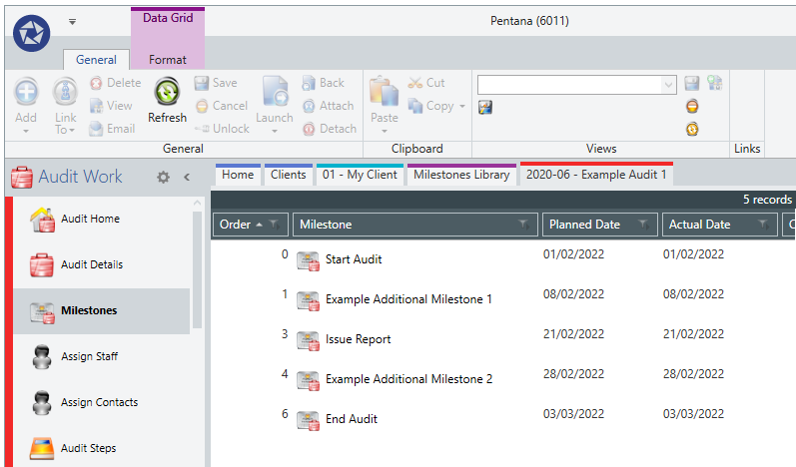The image size is (796, 467).
Task: Switch to the Milestones Library tab
Action: (x=461, y=175)
